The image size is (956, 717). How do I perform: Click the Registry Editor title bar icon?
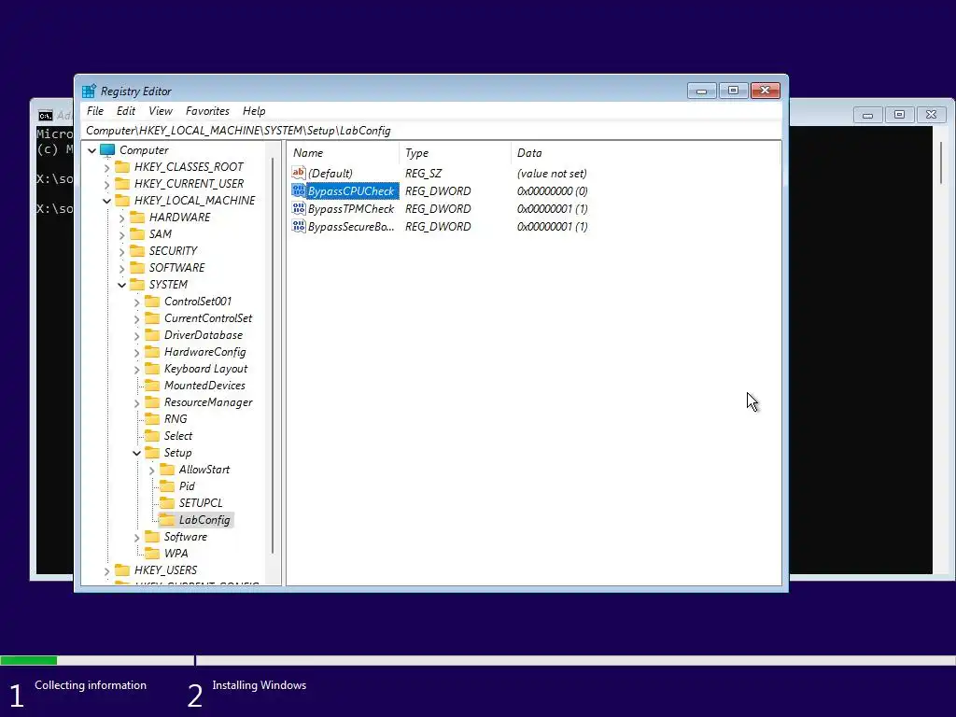coord(89,91)
